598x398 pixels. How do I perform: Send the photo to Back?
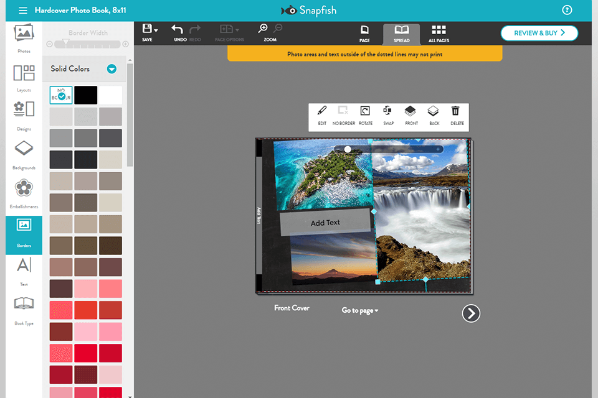[434, 116]
